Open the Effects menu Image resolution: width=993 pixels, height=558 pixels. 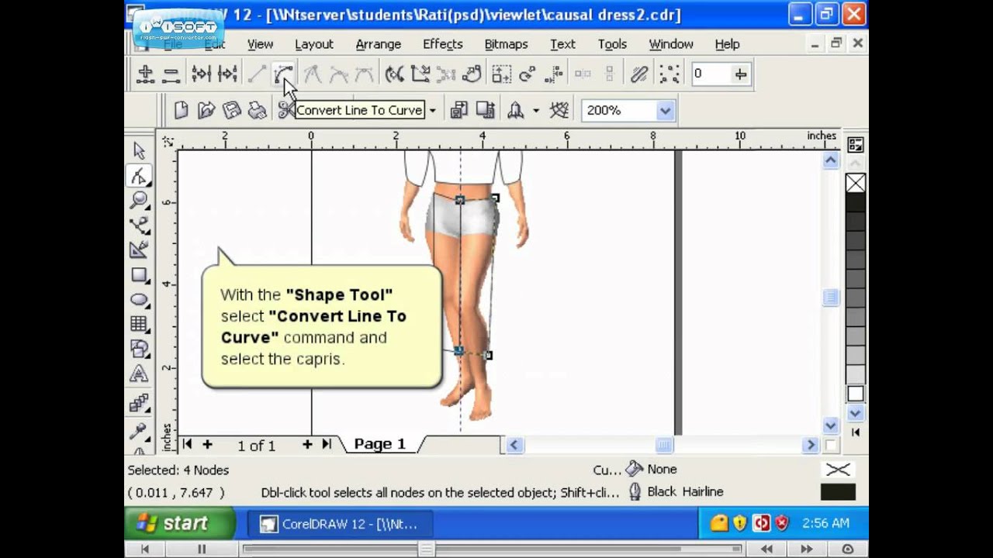point(442,44)
